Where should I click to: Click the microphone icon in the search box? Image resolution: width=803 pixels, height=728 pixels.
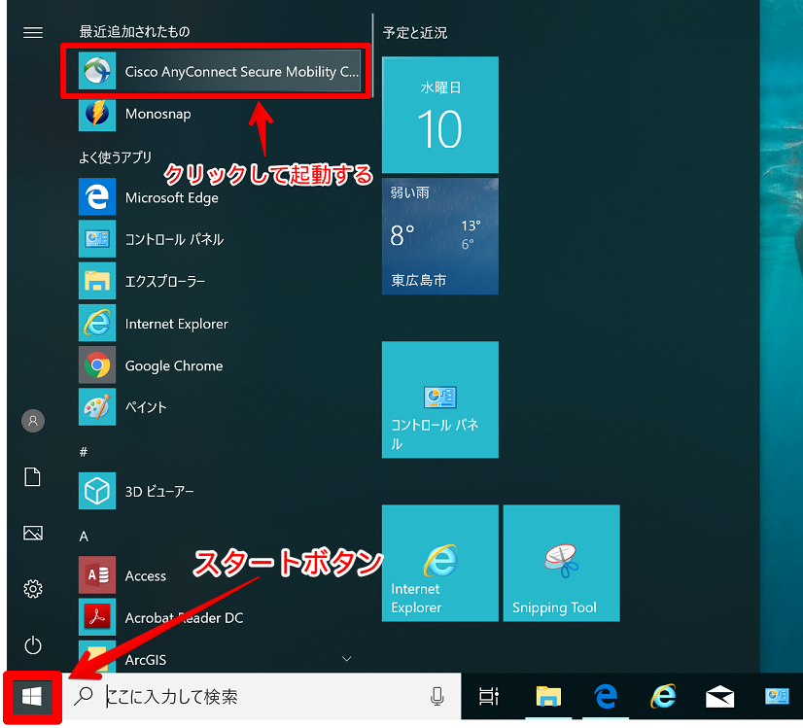click(x=436, y=697)
